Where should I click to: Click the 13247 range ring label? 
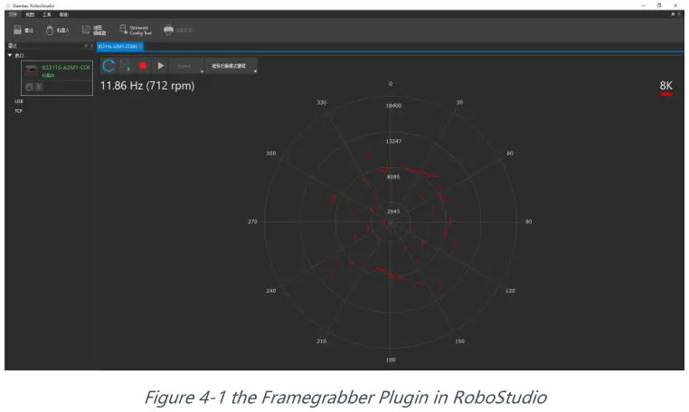coord(393,141)
